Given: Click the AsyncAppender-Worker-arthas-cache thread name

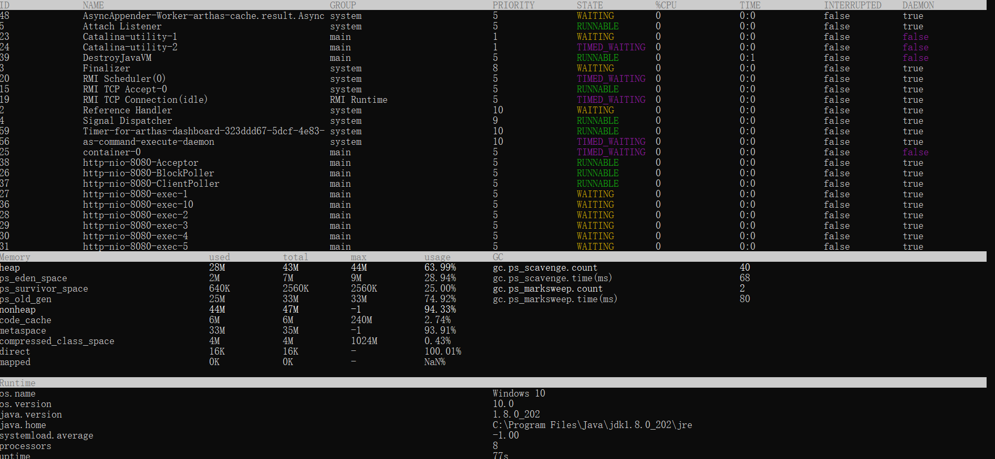Looking at the screenshot, I should [x=203, y=16].
